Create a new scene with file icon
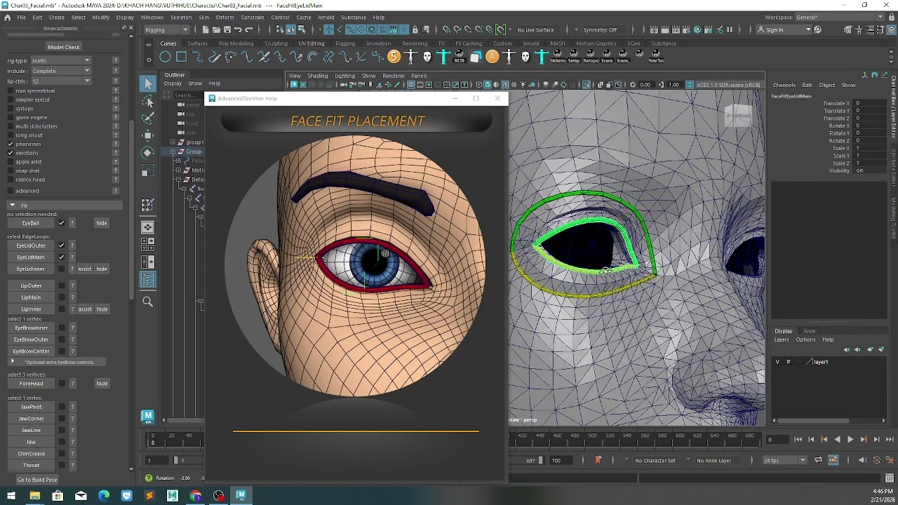 pyautogui.click(x=206, y=29)
